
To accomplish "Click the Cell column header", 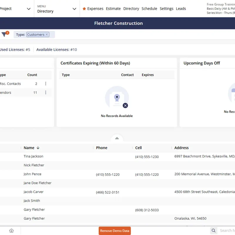I will coord(138,148).
